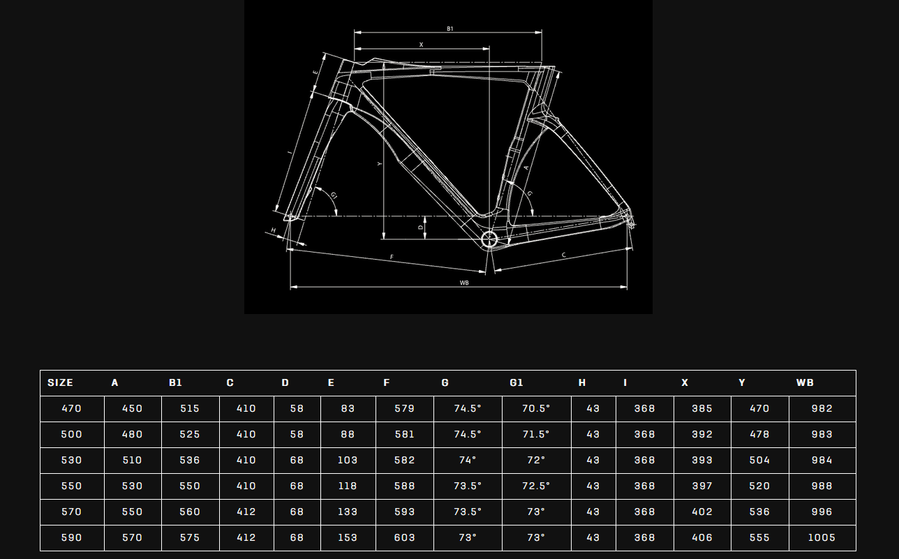The width and height of the screenshot is (899, 559).
Task: Select the 603 value in column F
Action: pyautogui.click(x=405, y=537)
